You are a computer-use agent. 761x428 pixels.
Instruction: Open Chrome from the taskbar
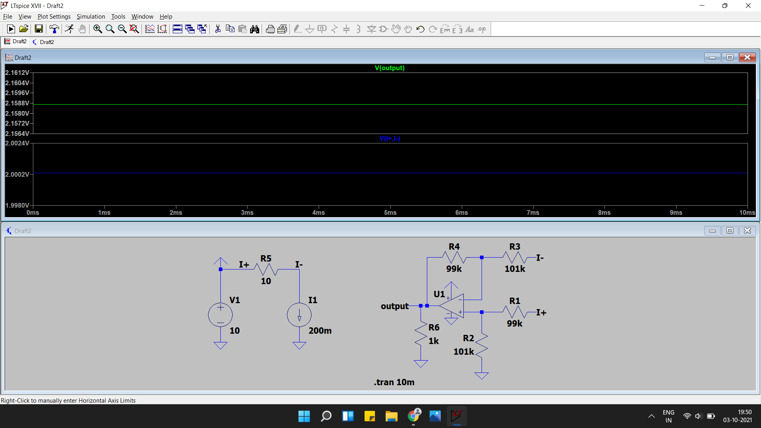[x=413, y=416]
